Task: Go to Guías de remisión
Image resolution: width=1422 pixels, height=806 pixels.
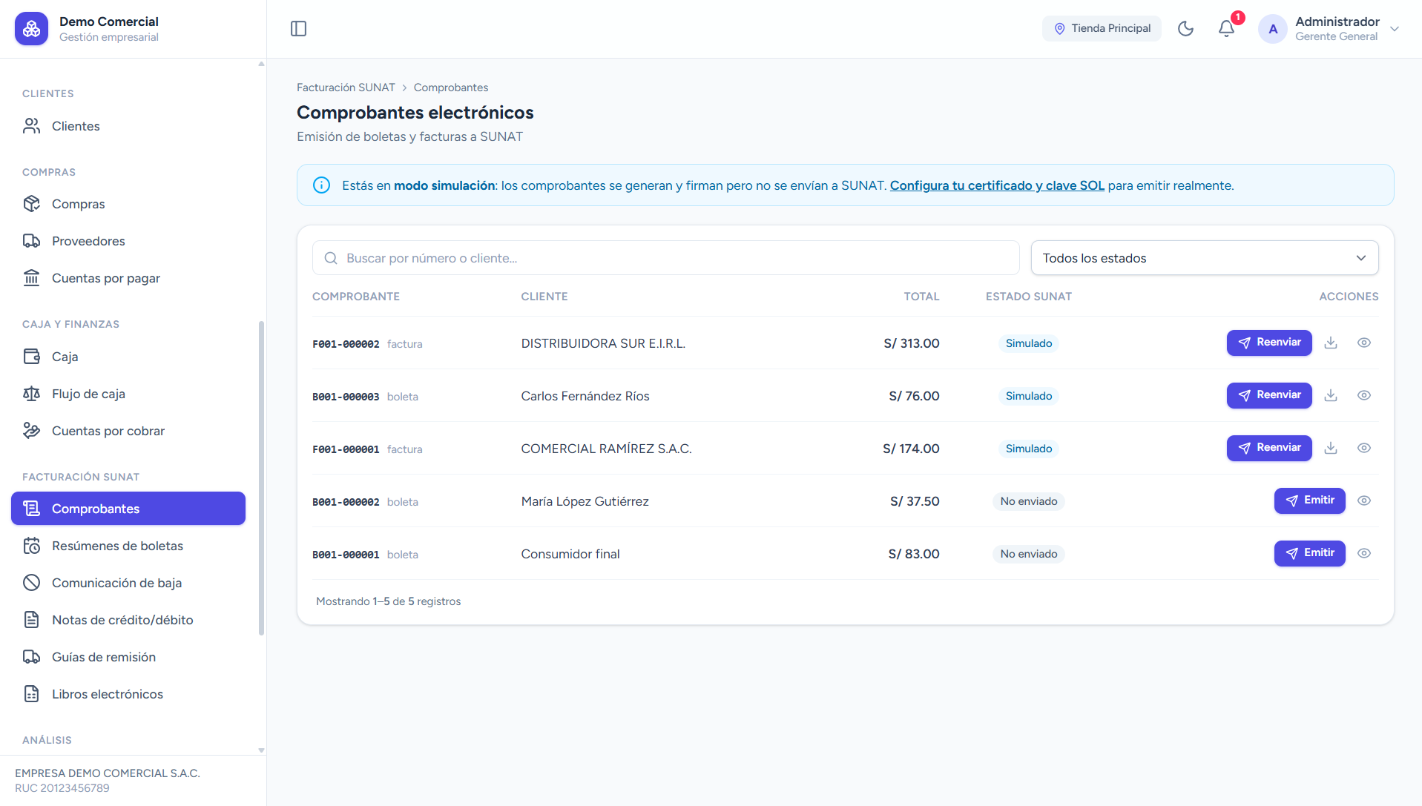Action: [128, 657]
